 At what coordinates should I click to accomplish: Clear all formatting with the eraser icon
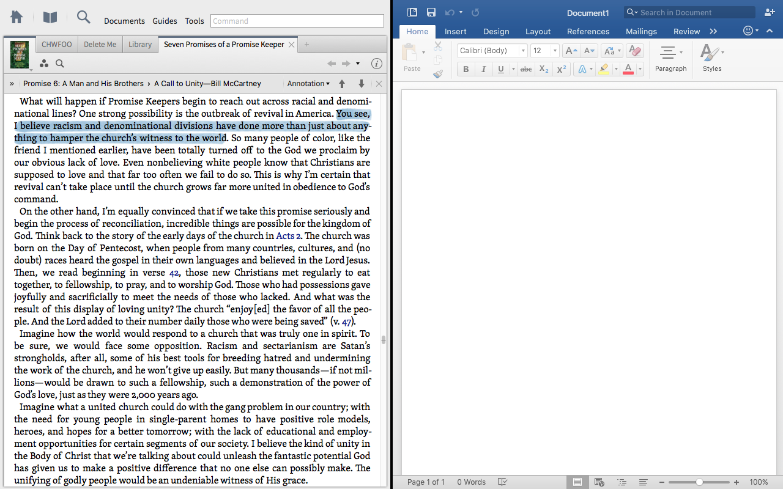point(635,51)
